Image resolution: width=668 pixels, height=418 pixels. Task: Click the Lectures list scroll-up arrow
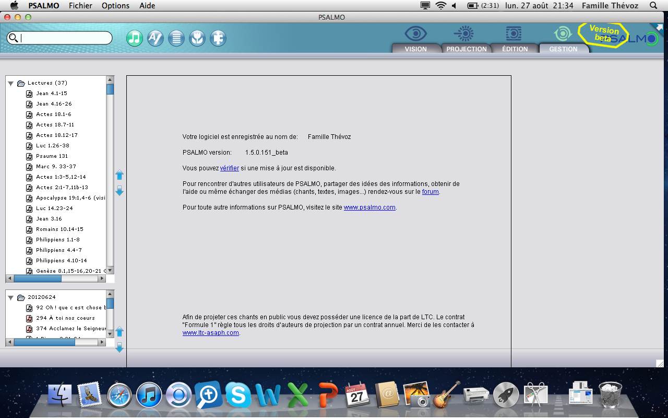click(x=110, y=79)
